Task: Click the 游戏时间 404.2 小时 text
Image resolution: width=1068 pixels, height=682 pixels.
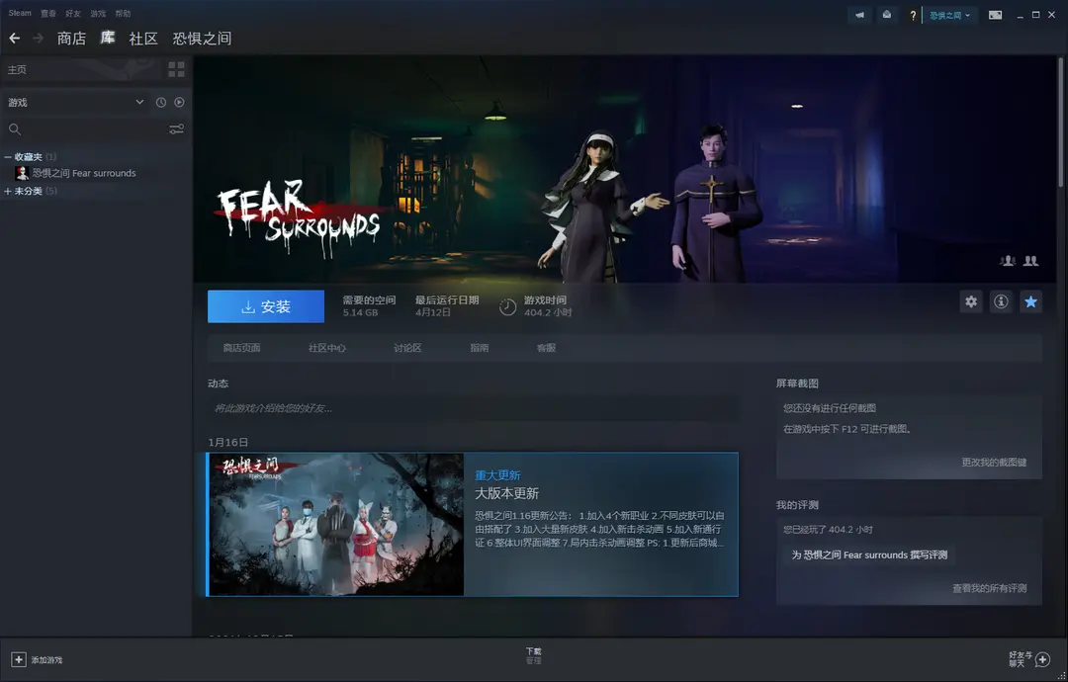Action: [548, 306]
